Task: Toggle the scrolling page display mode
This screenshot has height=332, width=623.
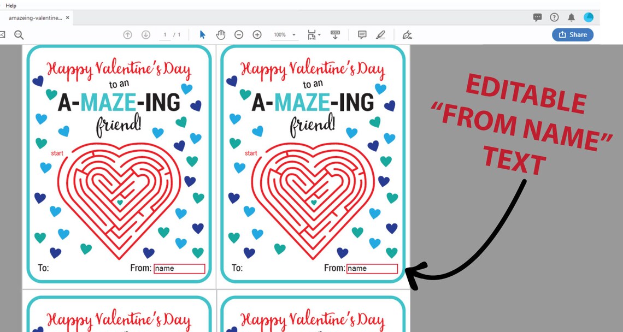Action: click(335, 34)
